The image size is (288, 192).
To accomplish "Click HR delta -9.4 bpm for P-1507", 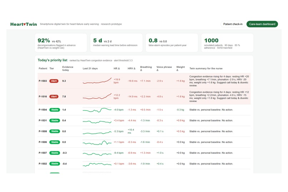I will [x=119, y=153].
